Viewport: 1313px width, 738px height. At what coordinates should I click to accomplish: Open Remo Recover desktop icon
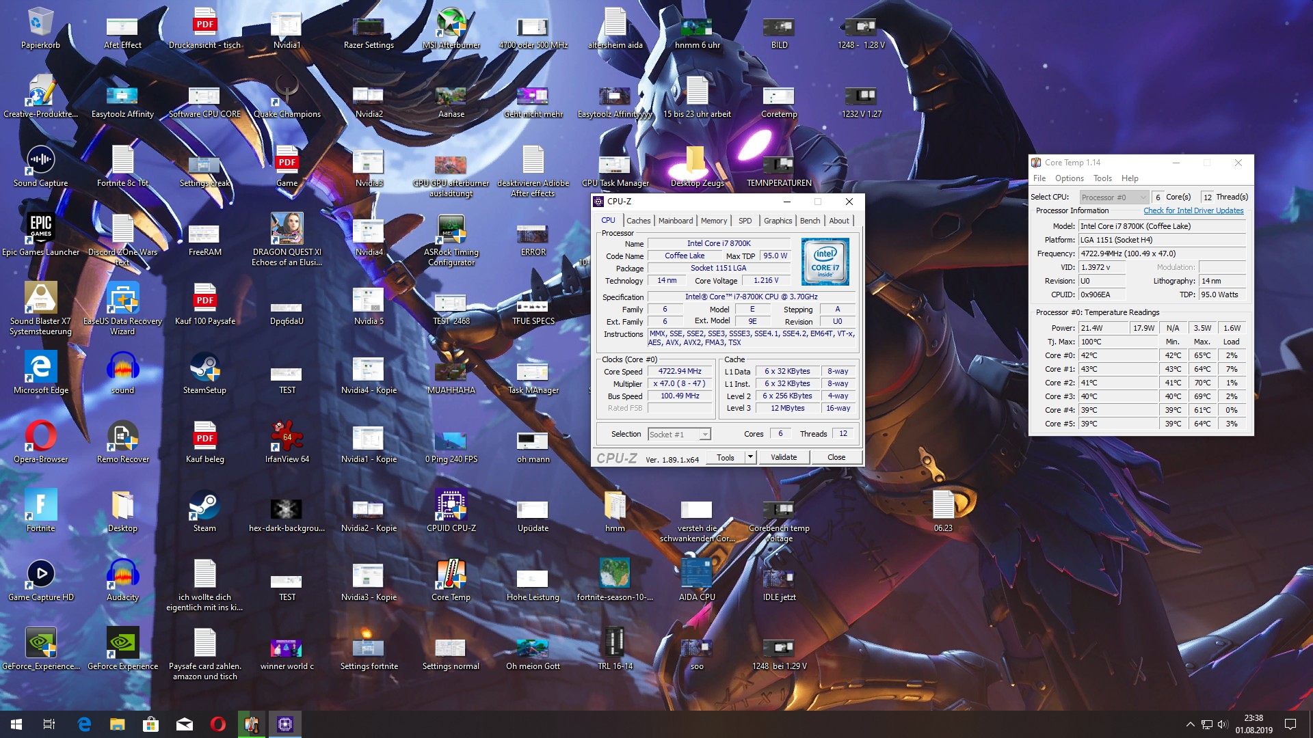point(123,443)
